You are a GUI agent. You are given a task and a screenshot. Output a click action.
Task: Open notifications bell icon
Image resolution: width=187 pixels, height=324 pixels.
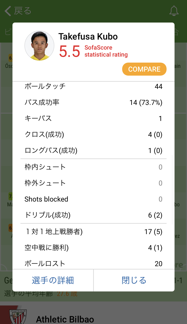click(174, 11)
